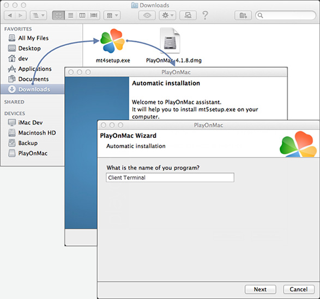This screenshot has width=320, height=299.
Task: Click the share screen toolbar icon
Action: point(188,15)
